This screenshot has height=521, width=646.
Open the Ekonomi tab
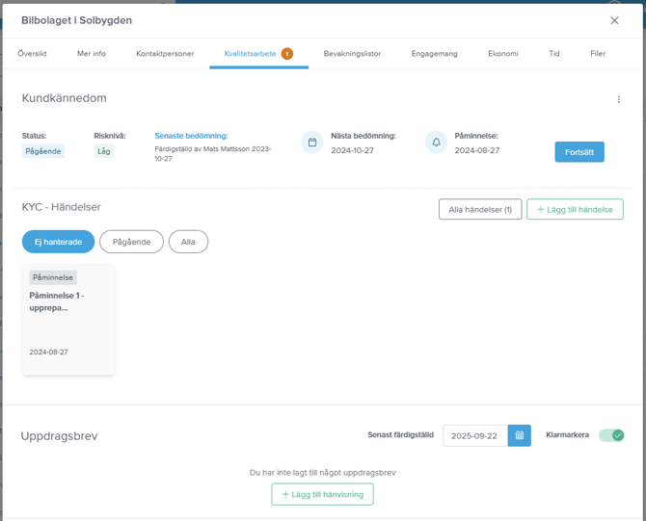(x=502, y=54)
